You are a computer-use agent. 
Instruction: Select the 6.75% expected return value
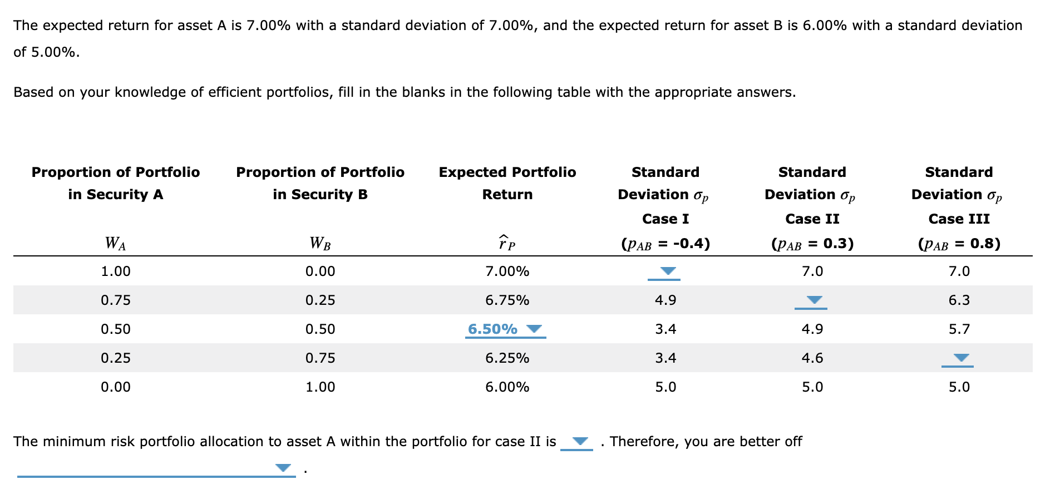pos(506,300)
